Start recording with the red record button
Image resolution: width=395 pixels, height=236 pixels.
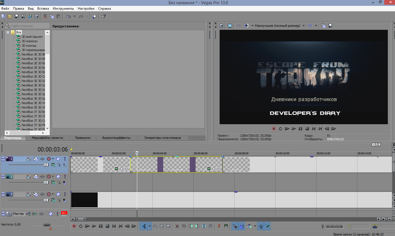pos(74,226)
